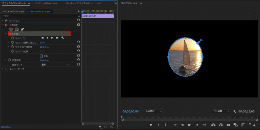Open the オーディオクリップミキサー tab
260x130 pixels.
coord(84,3)
